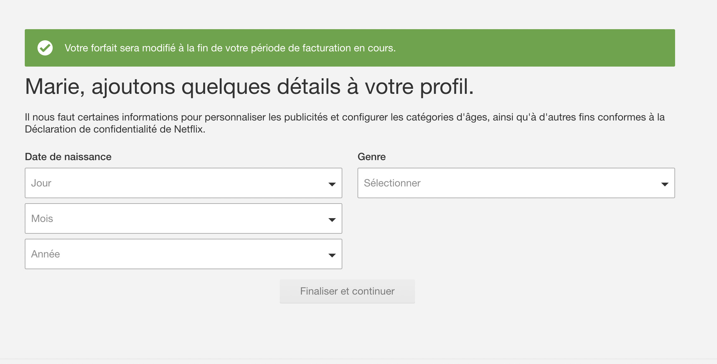Click the arrow icon of Année field
Image resolution: width=717 pixels, height=364 pixels.
[332, 255]
